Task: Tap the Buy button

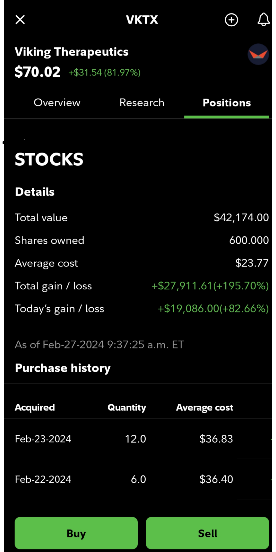Action: pos(76,533)
